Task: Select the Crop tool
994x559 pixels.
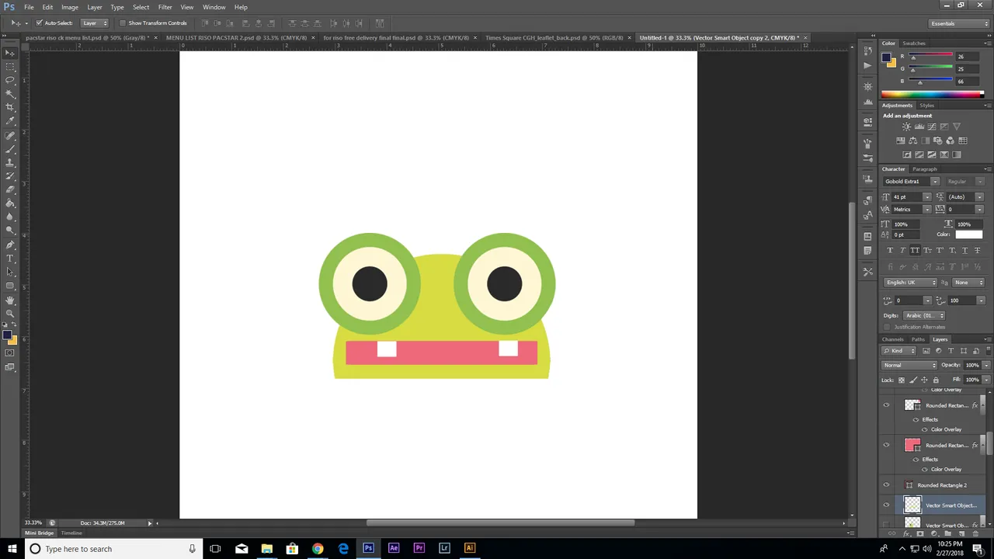Action: coord(10,106)
